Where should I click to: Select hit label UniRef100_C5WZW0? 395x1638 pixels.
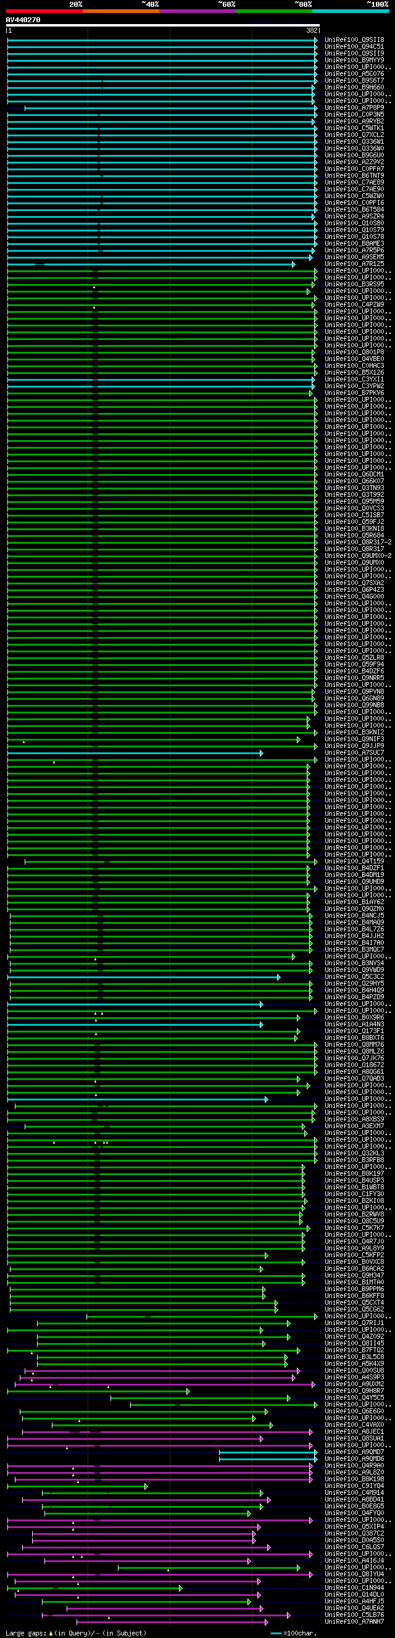(x=354, y=196)
